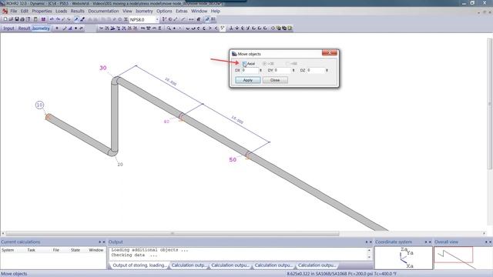The image size is (493, 277).
Task: Click the DX input field
Action: 250,70
